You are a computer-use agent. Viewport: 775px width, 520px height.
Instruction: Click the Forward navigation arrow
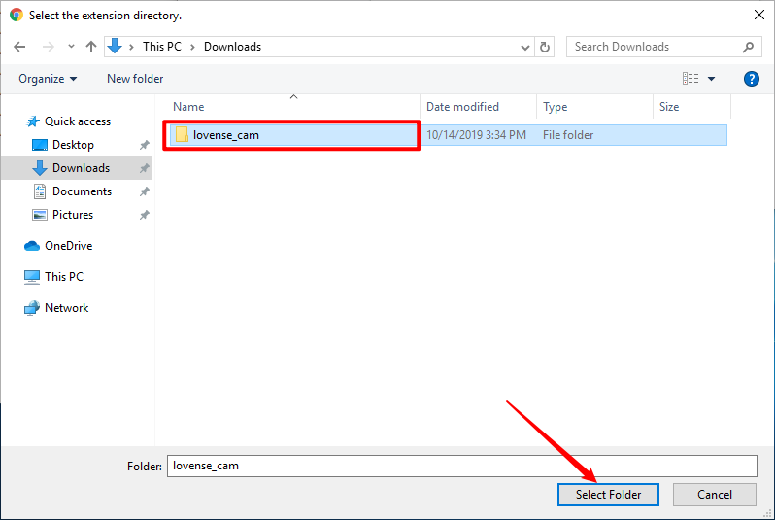(45, 47)
